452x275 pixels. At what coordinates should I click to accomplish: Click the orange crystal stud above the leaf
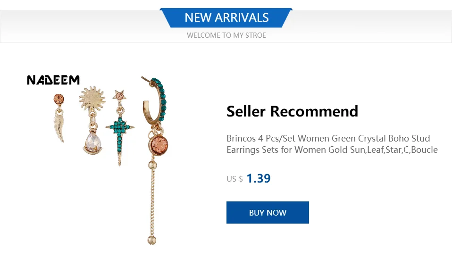click(59, 99)
